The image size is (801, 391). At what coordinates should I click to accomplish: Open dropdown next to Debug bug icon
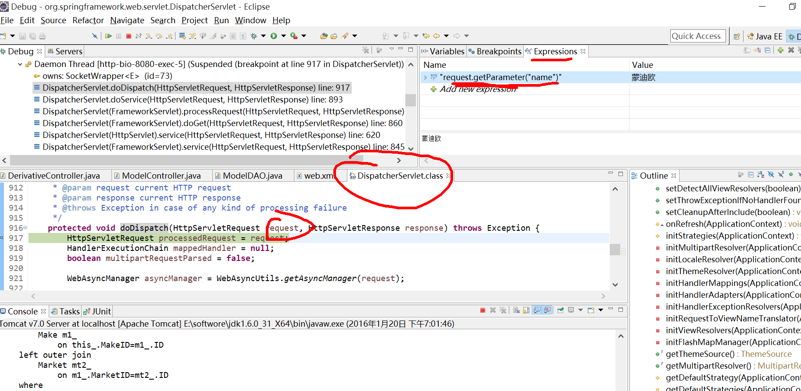[263, 36]
